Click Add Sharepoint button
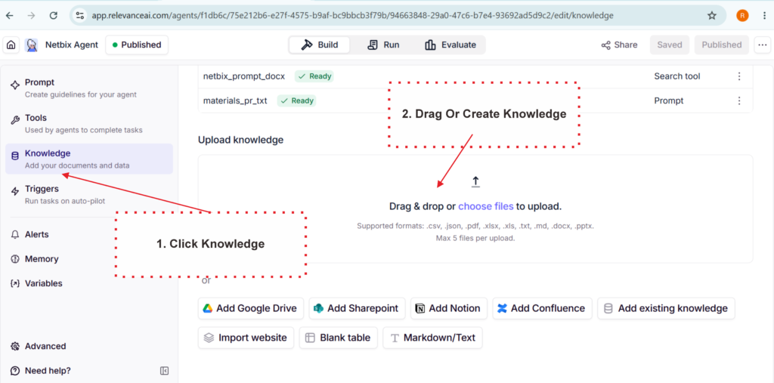 coord(357,308)
